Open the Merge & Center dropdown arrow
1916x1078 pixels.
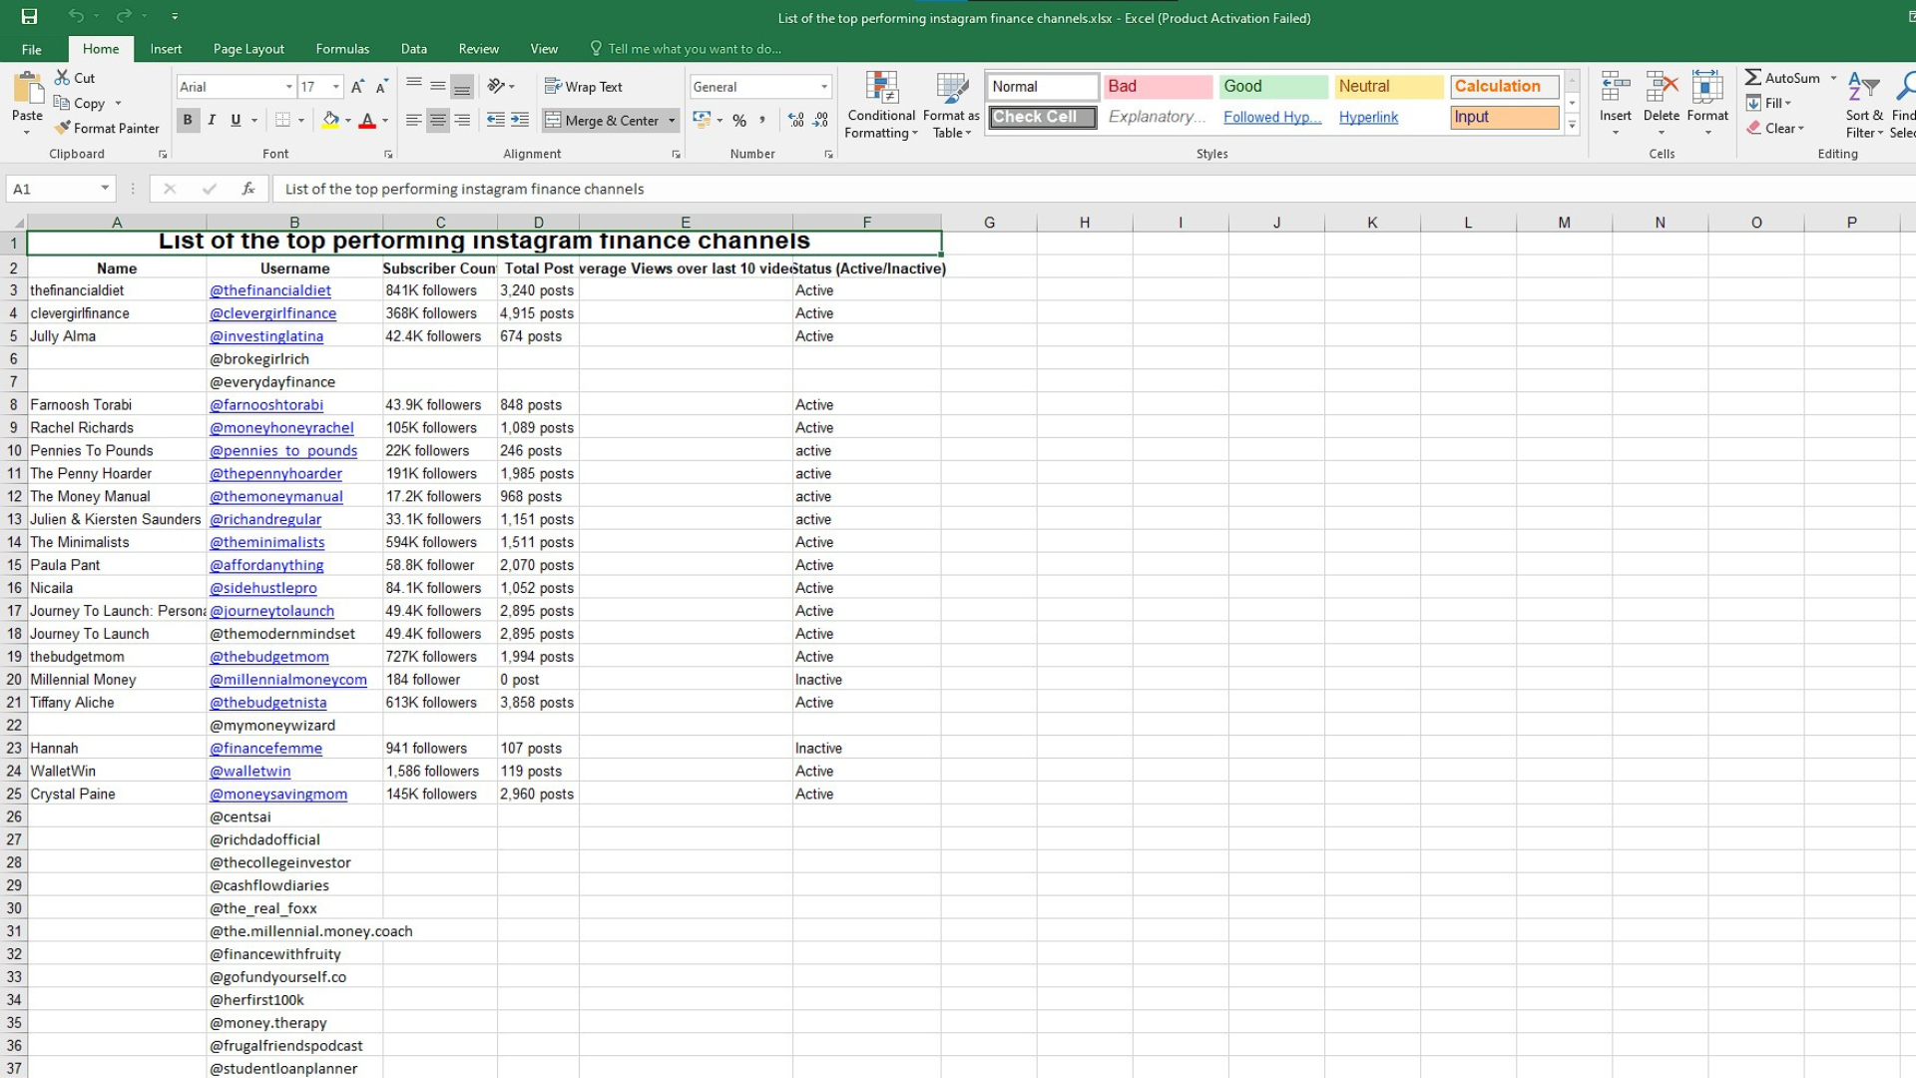click(672, 121)
